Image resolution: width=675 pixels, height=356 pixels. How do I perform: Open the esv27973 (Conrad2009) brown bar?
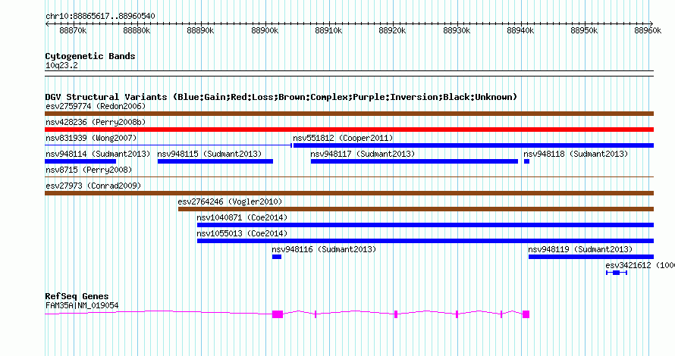349,193
